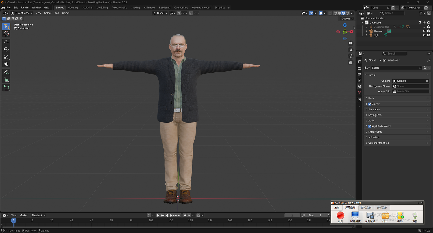Image resolution: width=433 pixels, height=233 pixels.
Task: Switch to the Animation workspace tab
Action: pyautogui.click(x=150, y=7)
